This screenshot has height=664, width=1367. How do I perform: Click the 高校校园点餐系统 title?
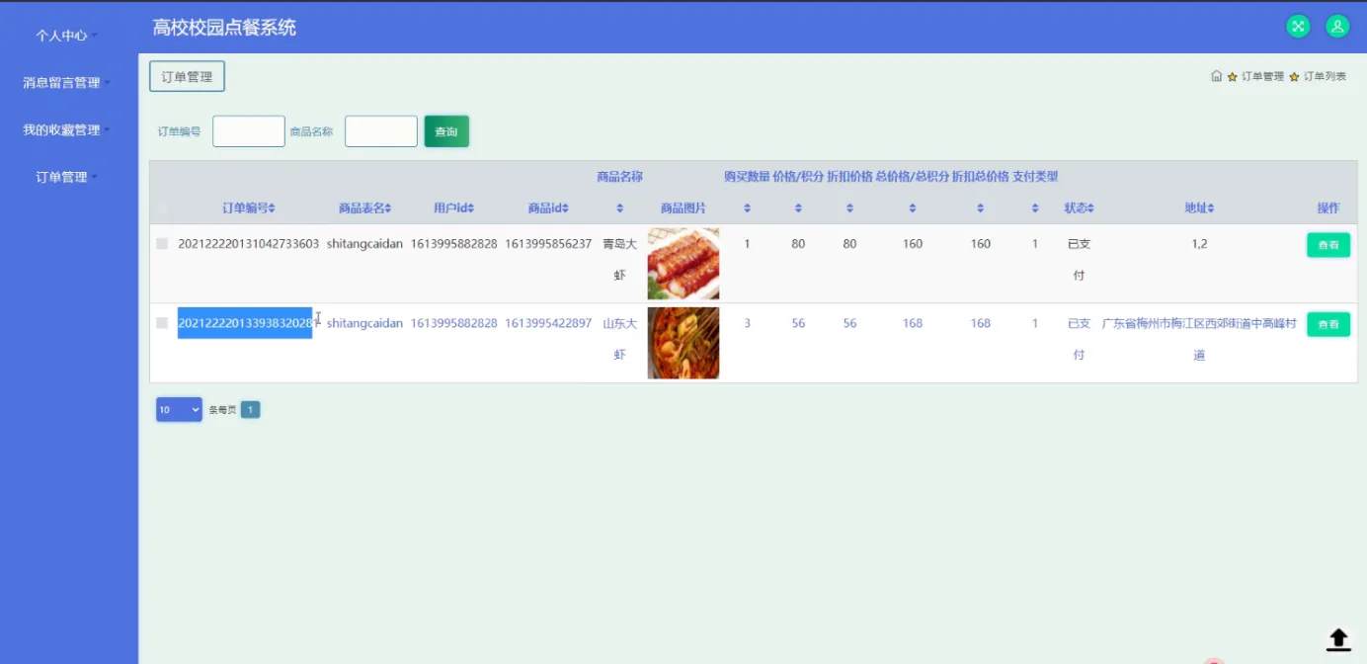(224, 28)
